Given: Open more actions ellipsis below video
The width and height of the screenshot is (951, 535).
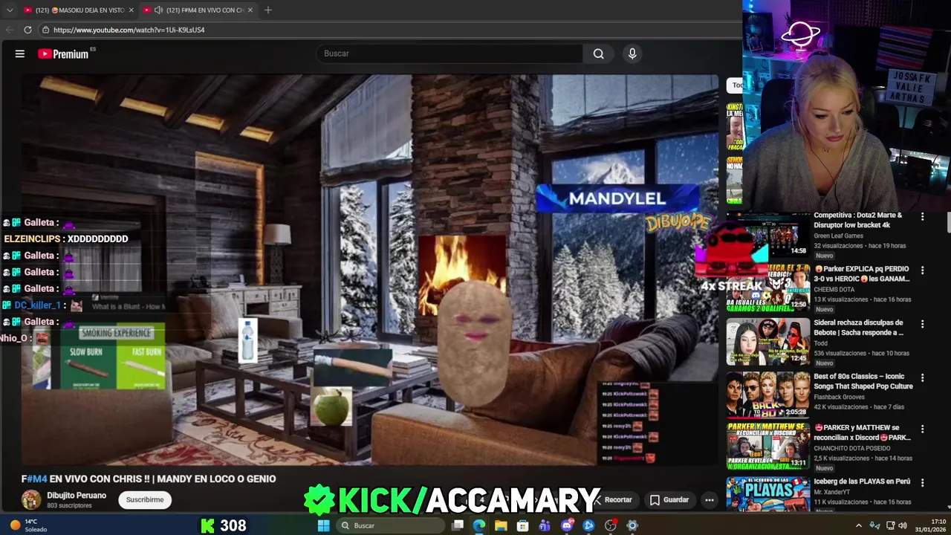Looking at the screenshot, I should 710,499.
